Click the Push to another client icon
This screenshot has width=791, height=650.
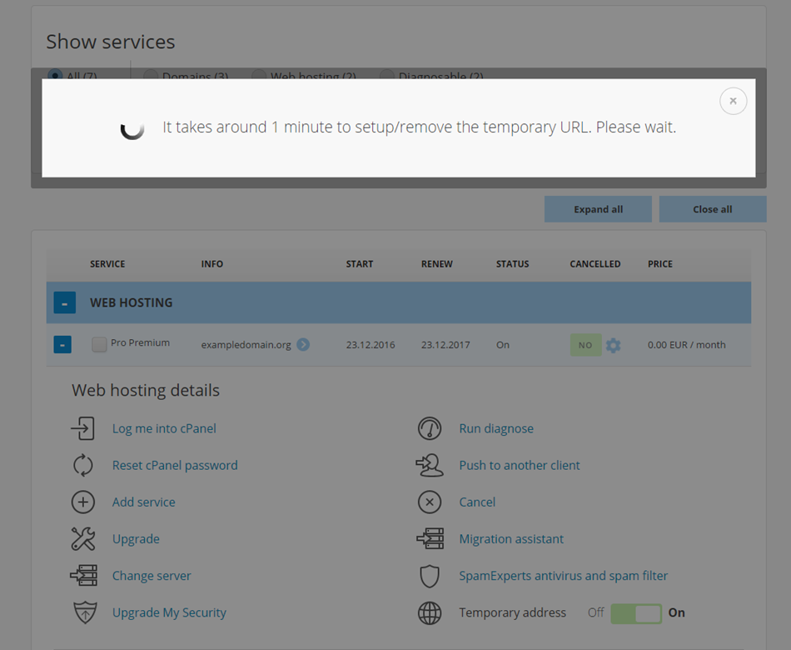(x=430, y=465)
